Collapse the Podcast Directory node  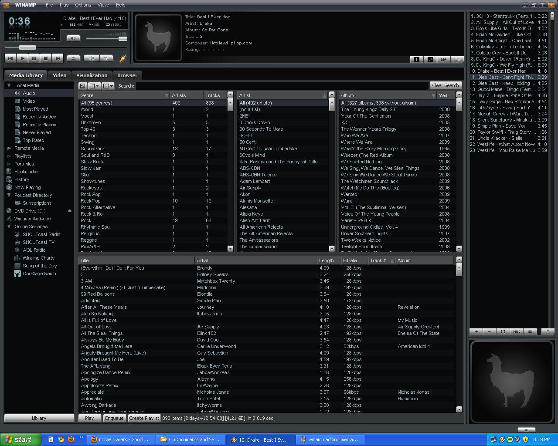9,195
